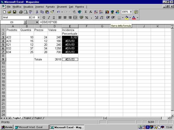Screen dimensions: 174x130
Task: Open the 100% zoom dropdown
Action: (131, 12)
